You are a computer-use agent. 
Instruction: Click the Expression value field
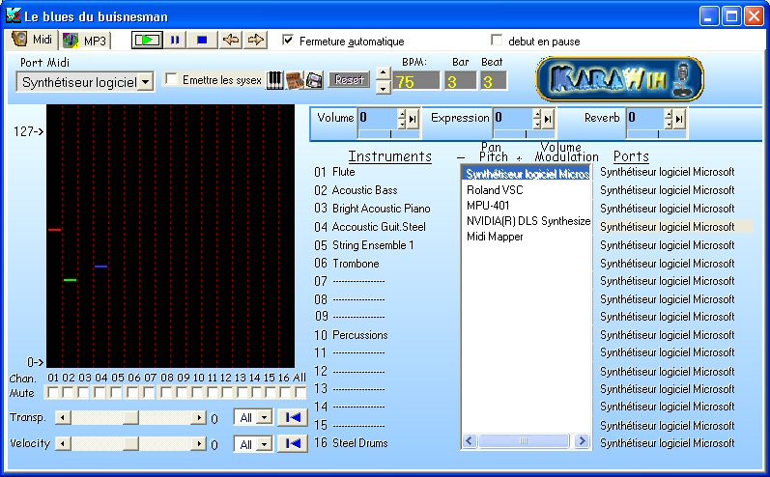point(512,118)
